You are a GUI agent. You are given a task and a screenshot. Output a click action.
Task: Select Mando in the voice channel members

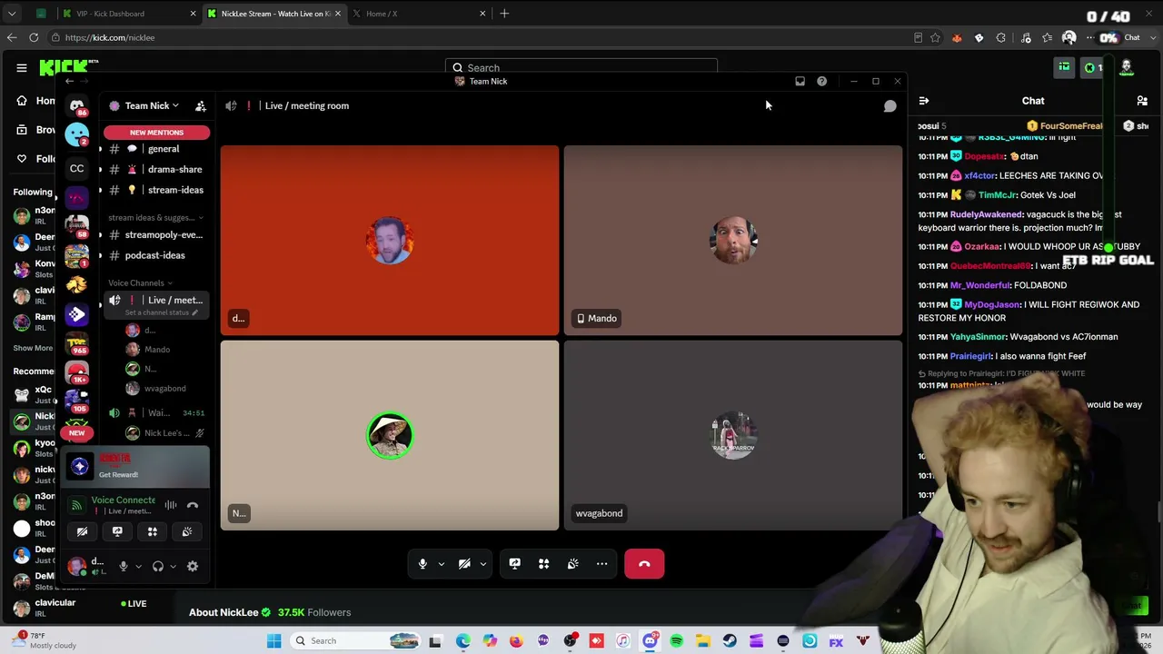click(x=157, y=350)
